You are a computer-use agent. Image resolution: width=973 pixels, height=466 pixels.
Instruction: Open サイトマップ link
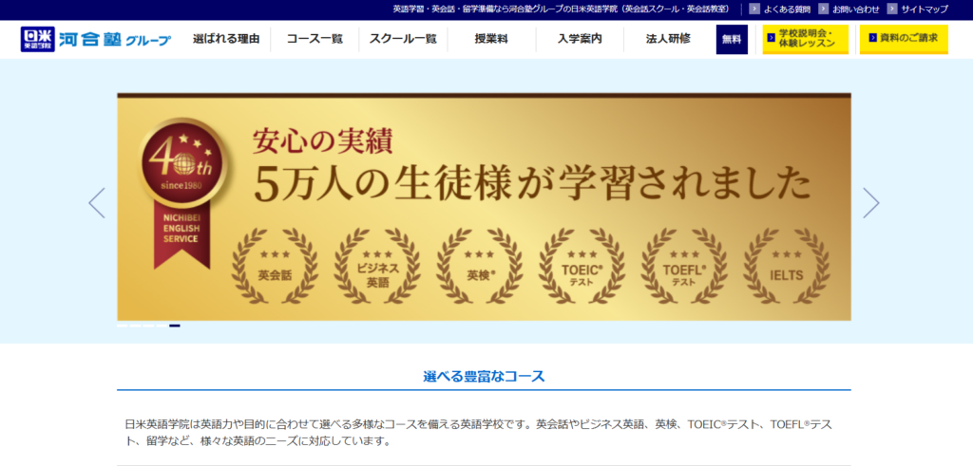(925, 9)
